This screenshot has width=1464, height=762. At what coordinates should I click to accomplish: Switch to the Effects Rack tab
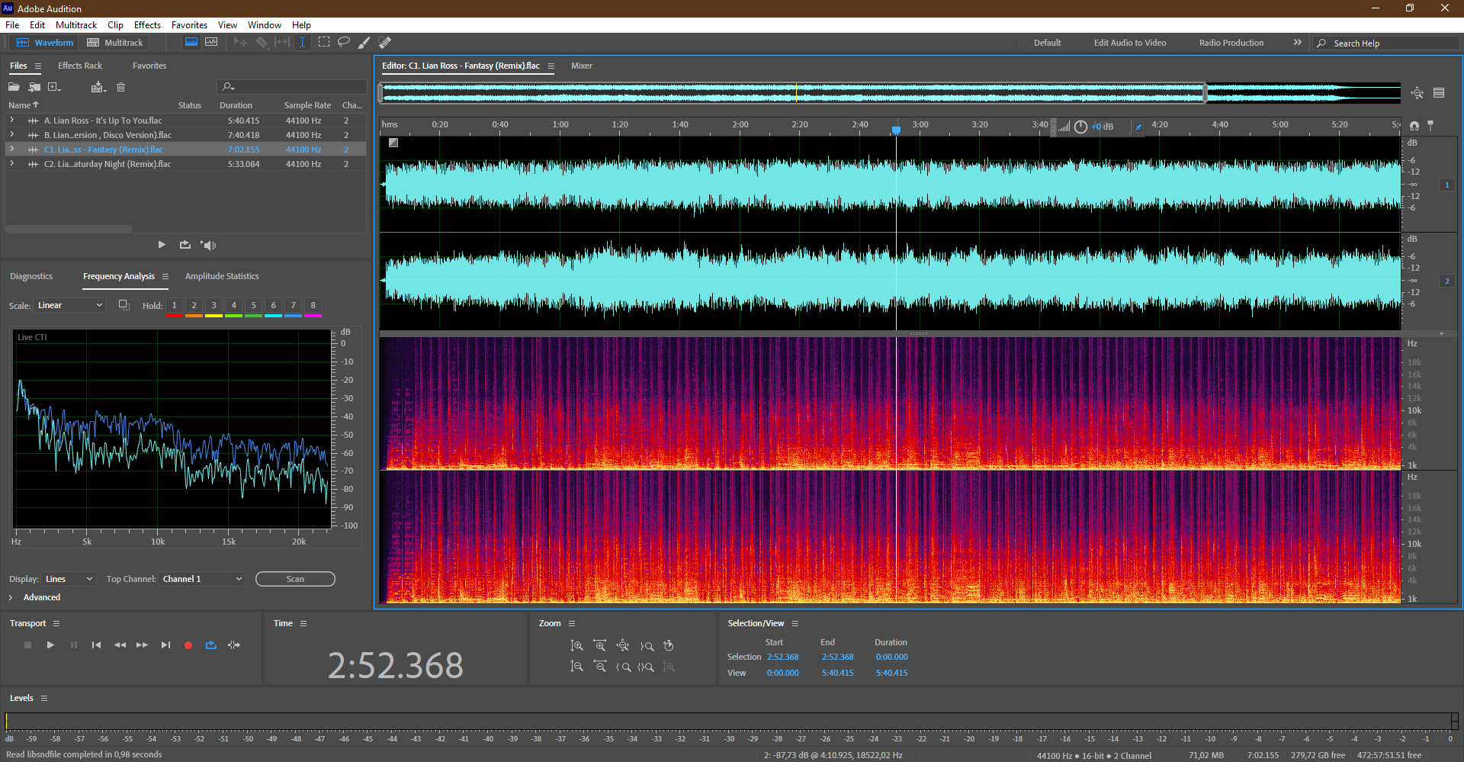79,66
